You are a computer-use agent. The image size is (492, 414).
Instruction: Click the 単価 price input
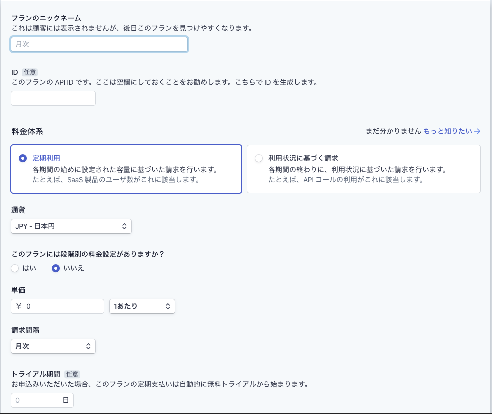point(57,306)
